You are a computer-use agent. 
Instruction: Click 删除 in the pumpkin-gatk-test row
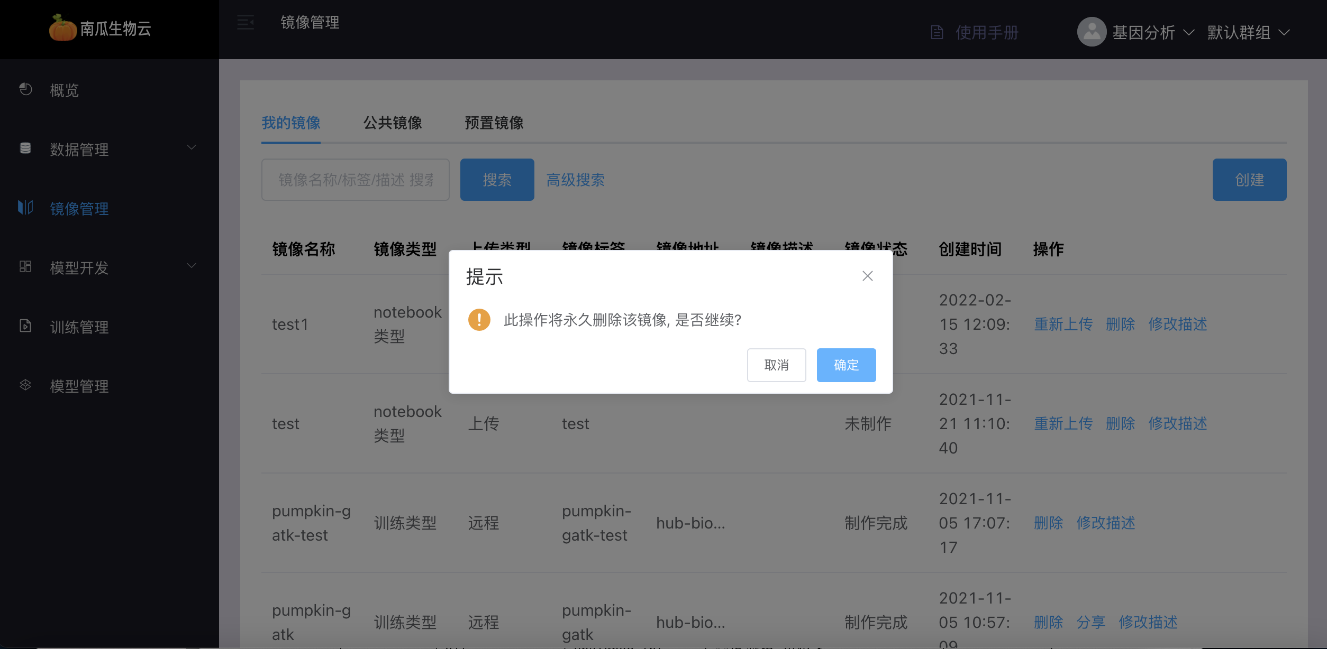[1049, 523]
